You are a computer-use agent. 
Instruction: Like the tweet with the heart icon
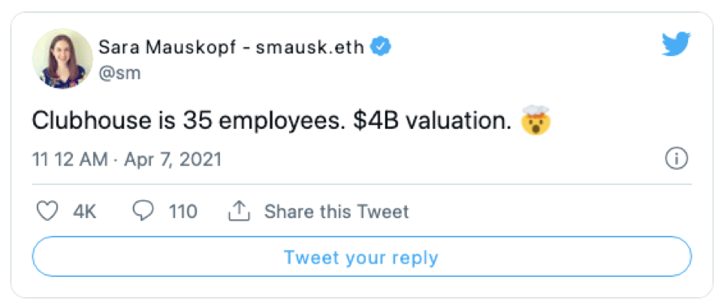(47, 212)
